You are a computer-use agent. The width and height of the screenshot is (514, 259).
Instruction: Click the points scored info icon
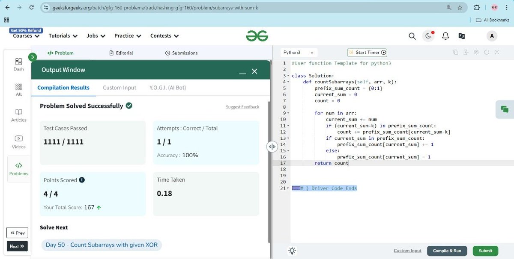tap(82, 180)
